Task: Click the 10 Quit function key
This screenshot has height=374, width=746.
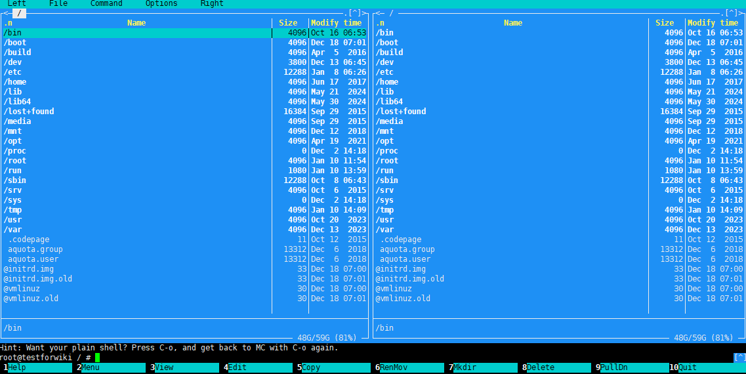Action: tap(707, 367)
